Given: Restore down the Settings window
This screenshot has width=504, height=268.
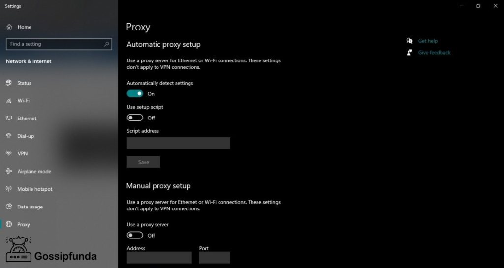Looking at the screenshot, I should [x=478, y=6].
